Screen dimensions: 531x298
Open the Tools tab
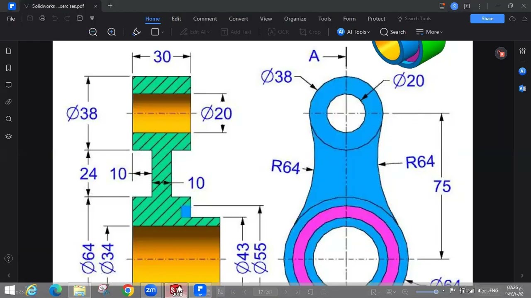point(325,19)
